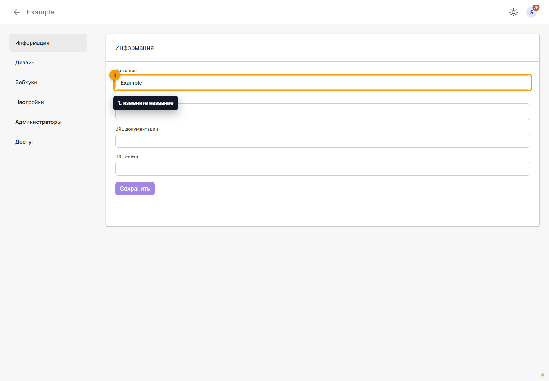
Task: Select Информация in the sidebar
Action: pyautogui.click(x=48, y=43)
